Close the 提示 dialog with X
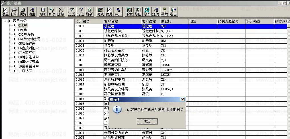This screenshot has width=290, height=139. 183,99
